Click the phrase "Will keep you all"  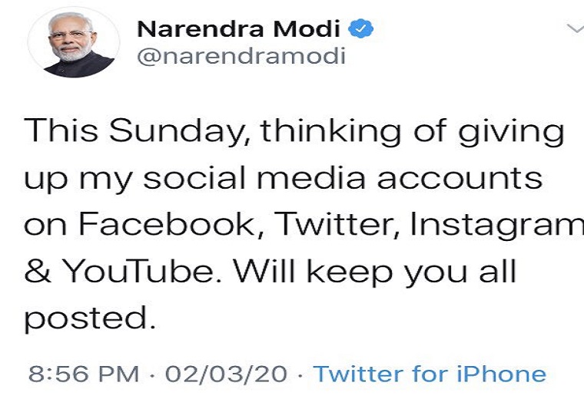(x=376, y=271)
